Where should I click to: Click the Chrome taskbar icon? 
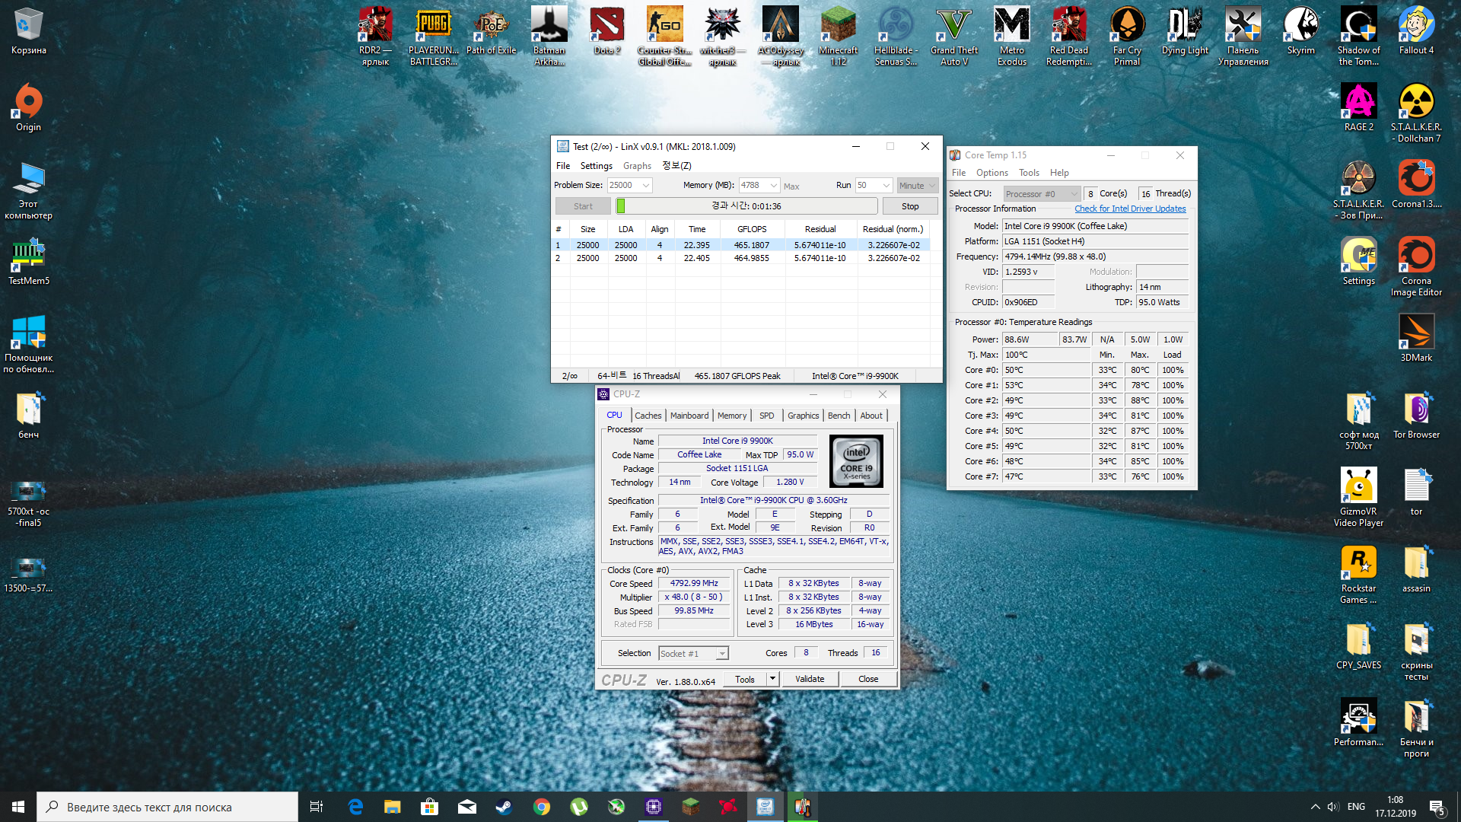coord(542,807)
